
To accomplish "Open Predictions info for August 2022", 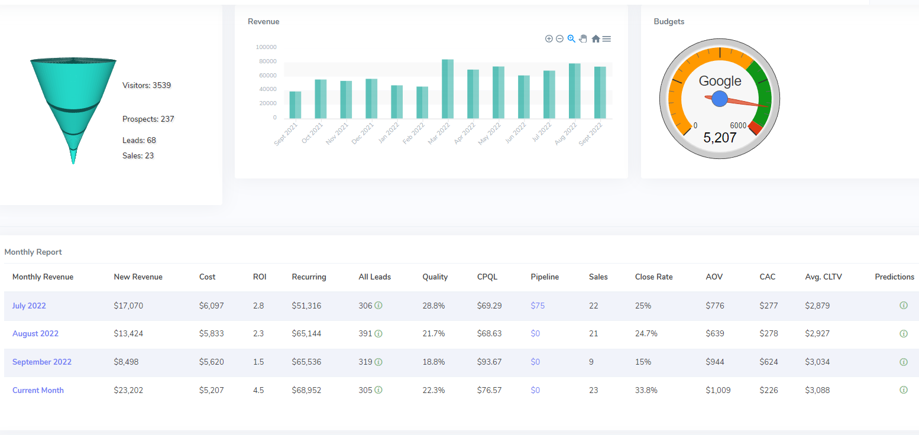I will (903, 333).
